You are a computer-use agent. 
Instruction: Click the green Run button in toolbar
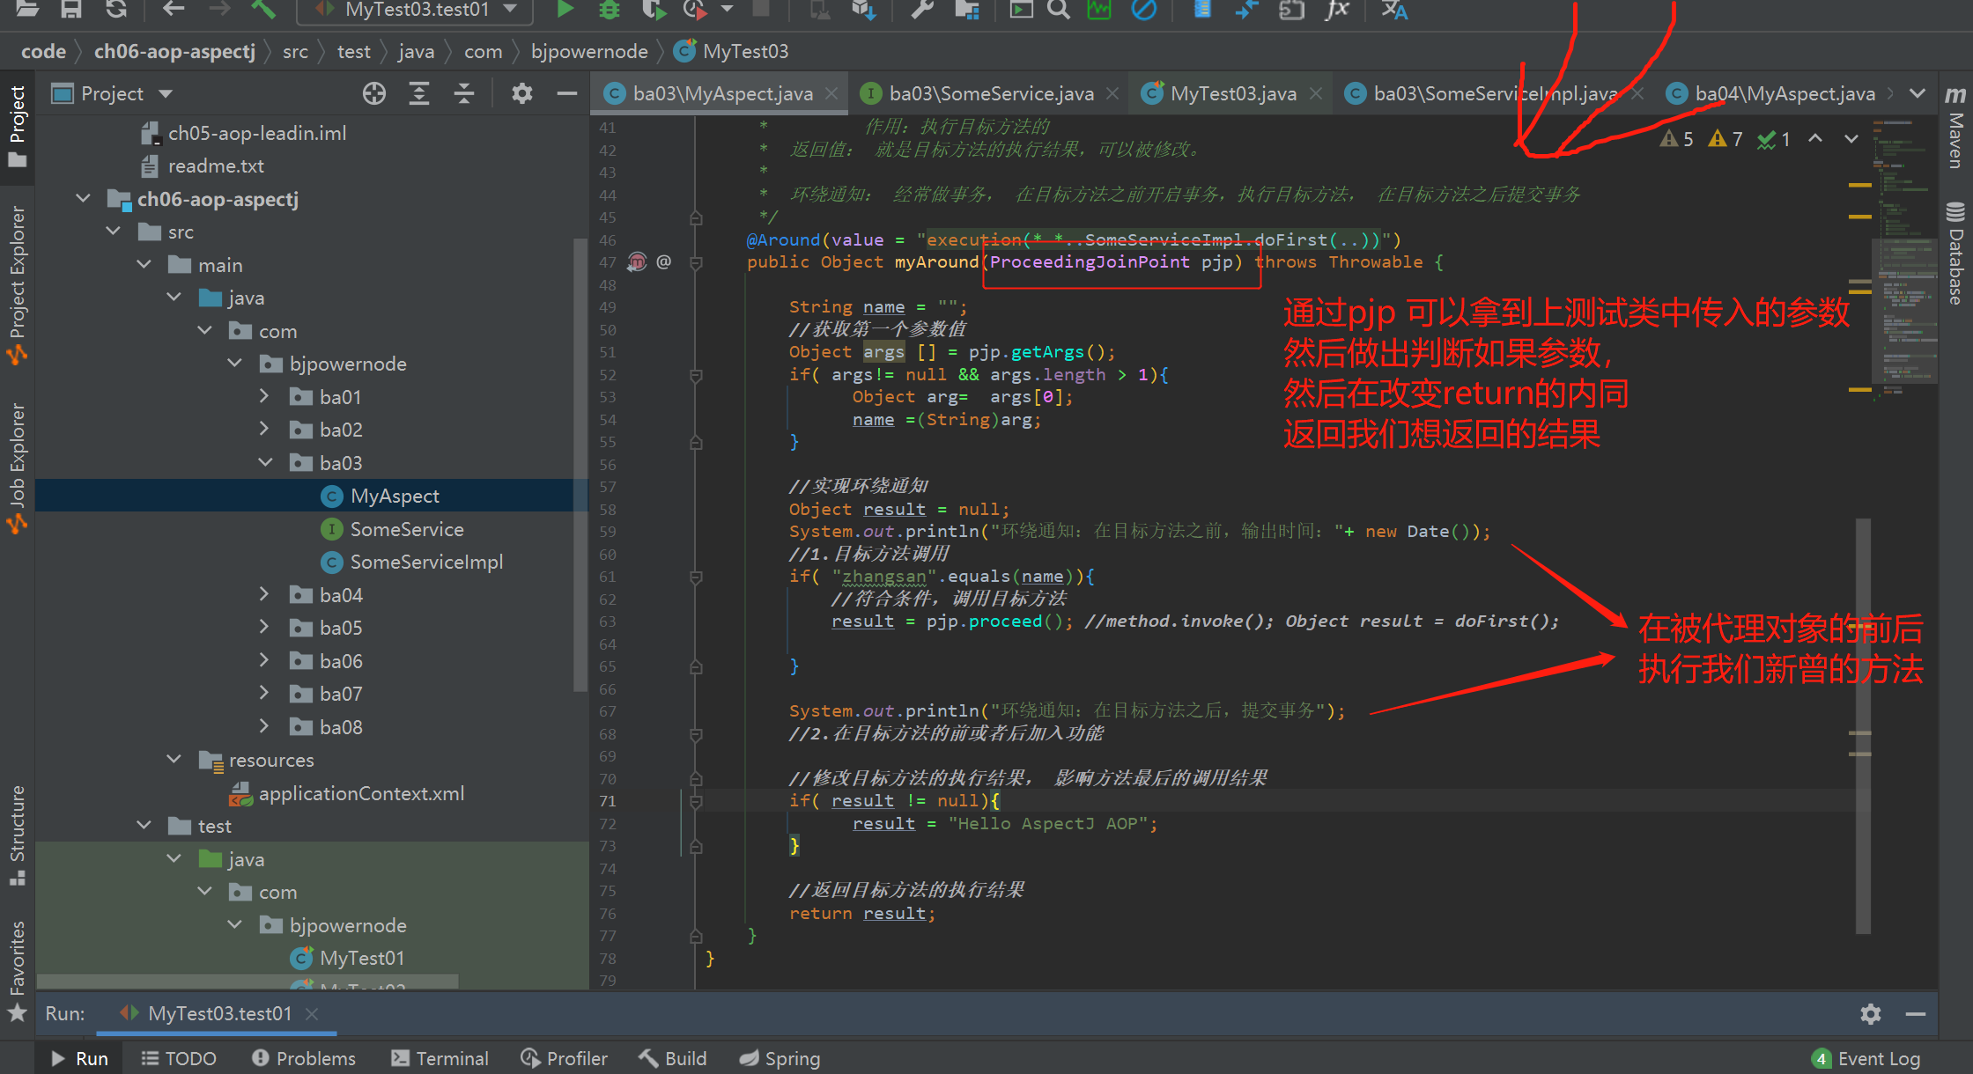tap(565, 9)
